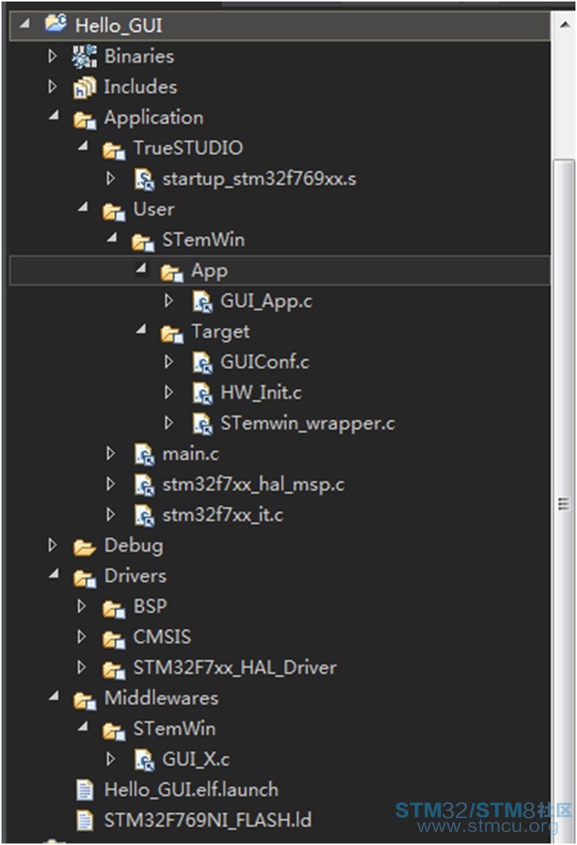
Task: Click the Application folder icon
Action: 85,119
